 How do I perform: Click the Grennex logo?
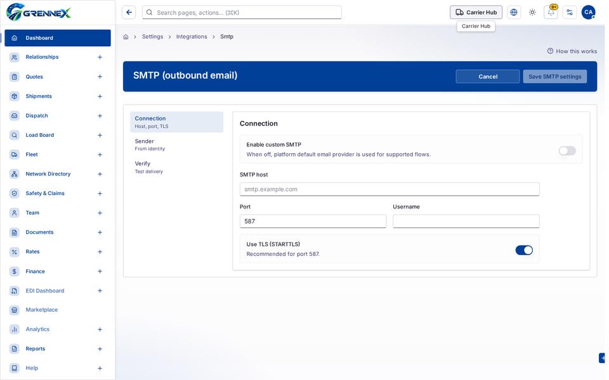click(39, 12)
